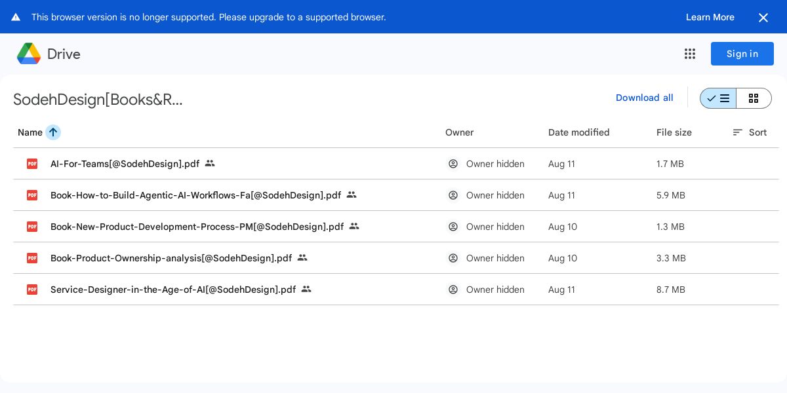
Task: Click the shared icon next to Book-Product-Ownership-analysis
Action: point(302,258)
